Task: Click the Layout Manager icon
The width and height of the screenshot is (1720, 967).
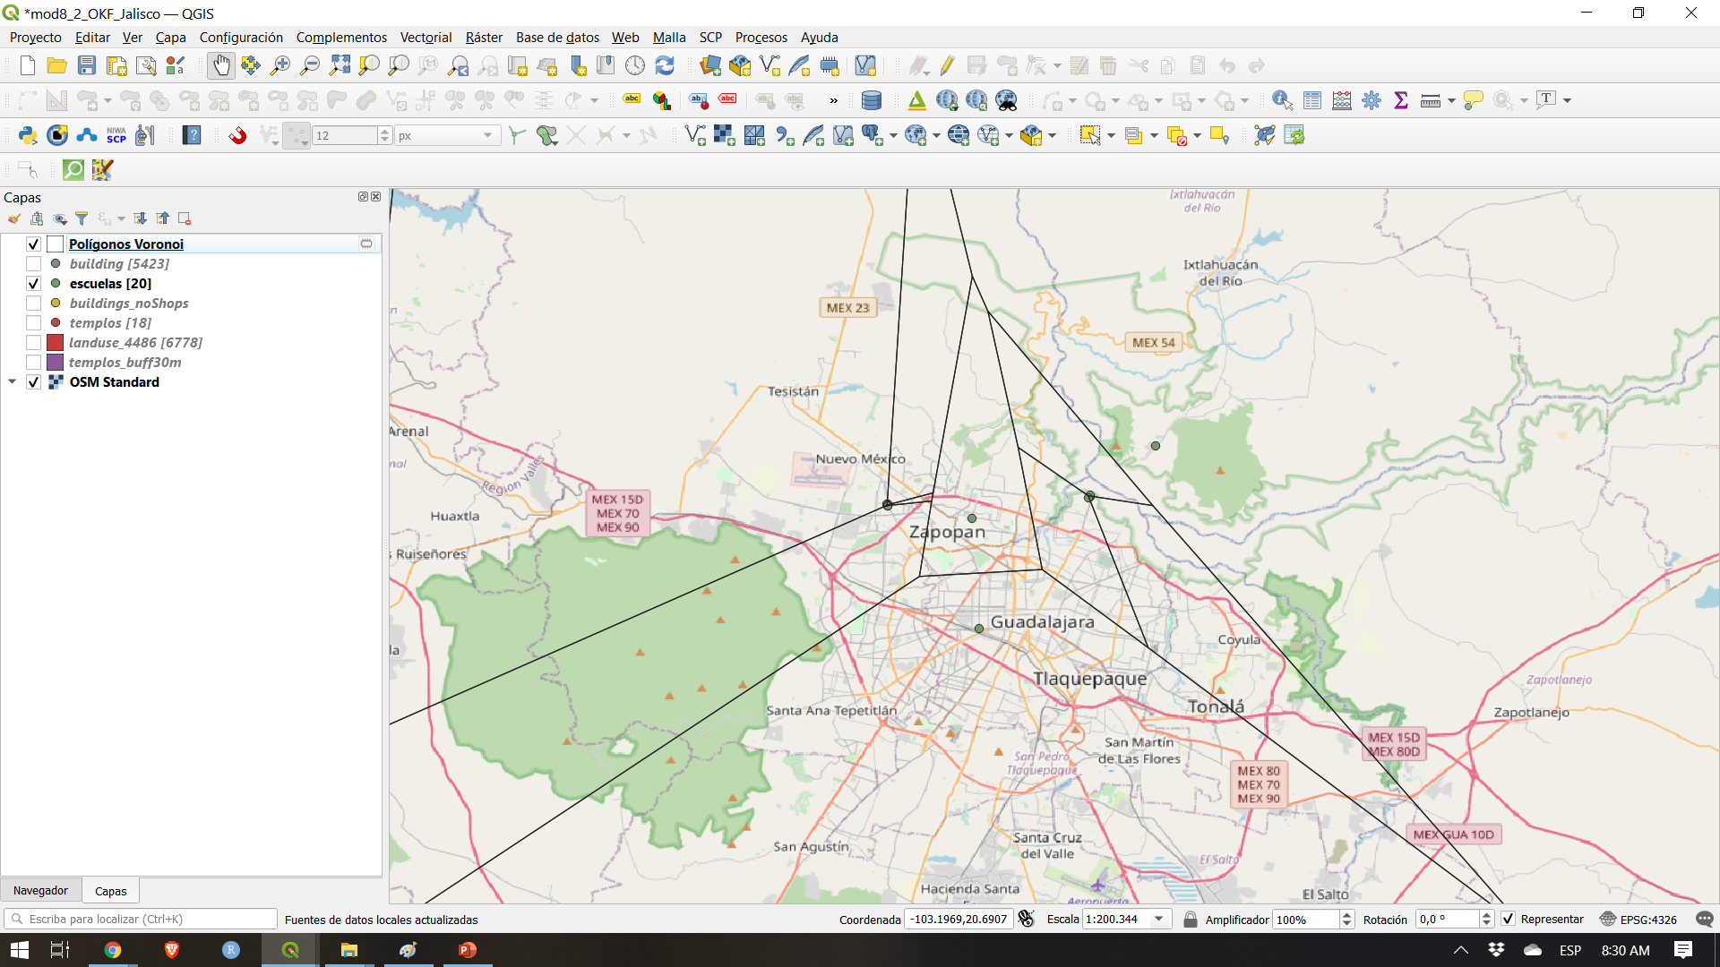Action: tap(146, 65)
